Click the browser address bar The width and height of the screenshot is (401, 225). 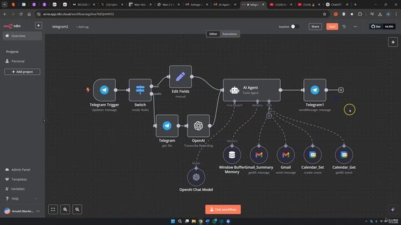[179, 14]
